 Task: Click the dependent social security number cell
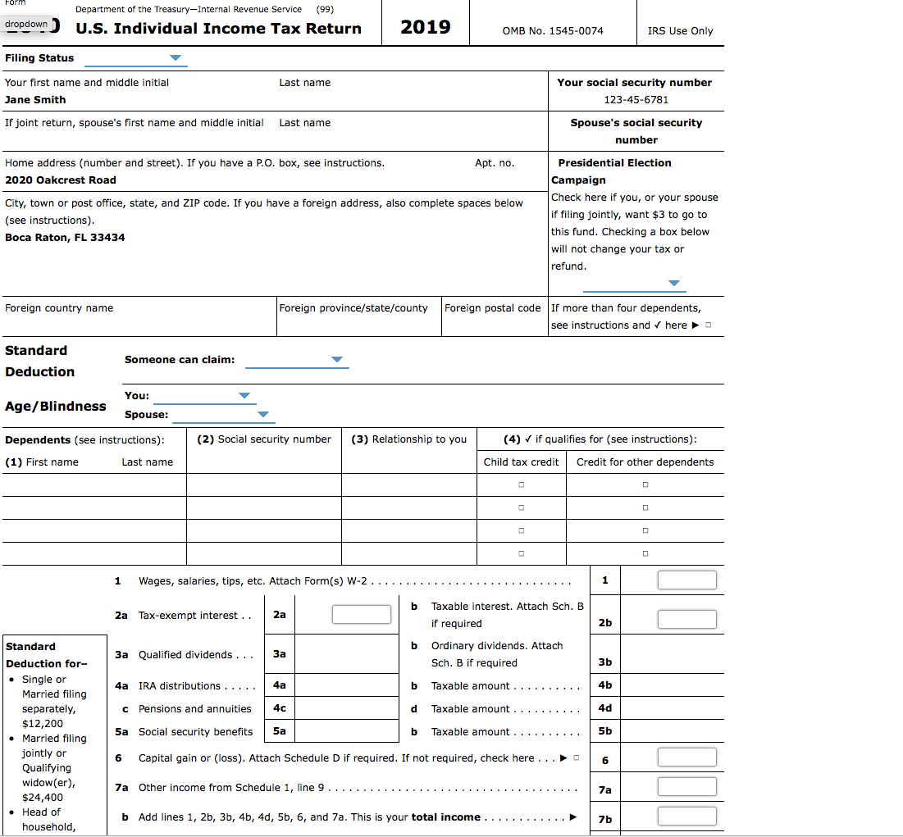(x=263, y=484)
